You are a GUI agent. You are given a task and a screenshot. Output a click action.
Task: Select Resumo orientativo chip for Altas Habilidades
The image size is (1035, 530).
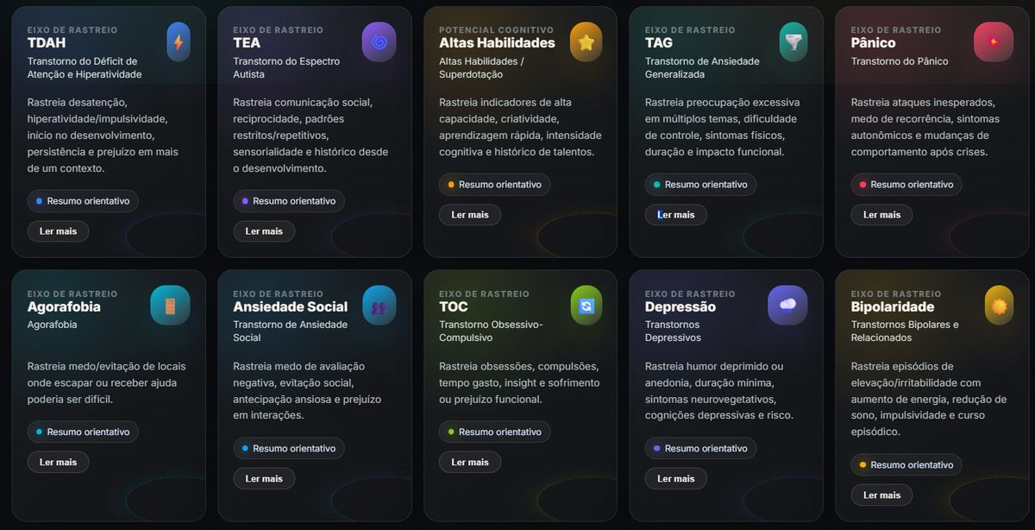tap(495, 185)
